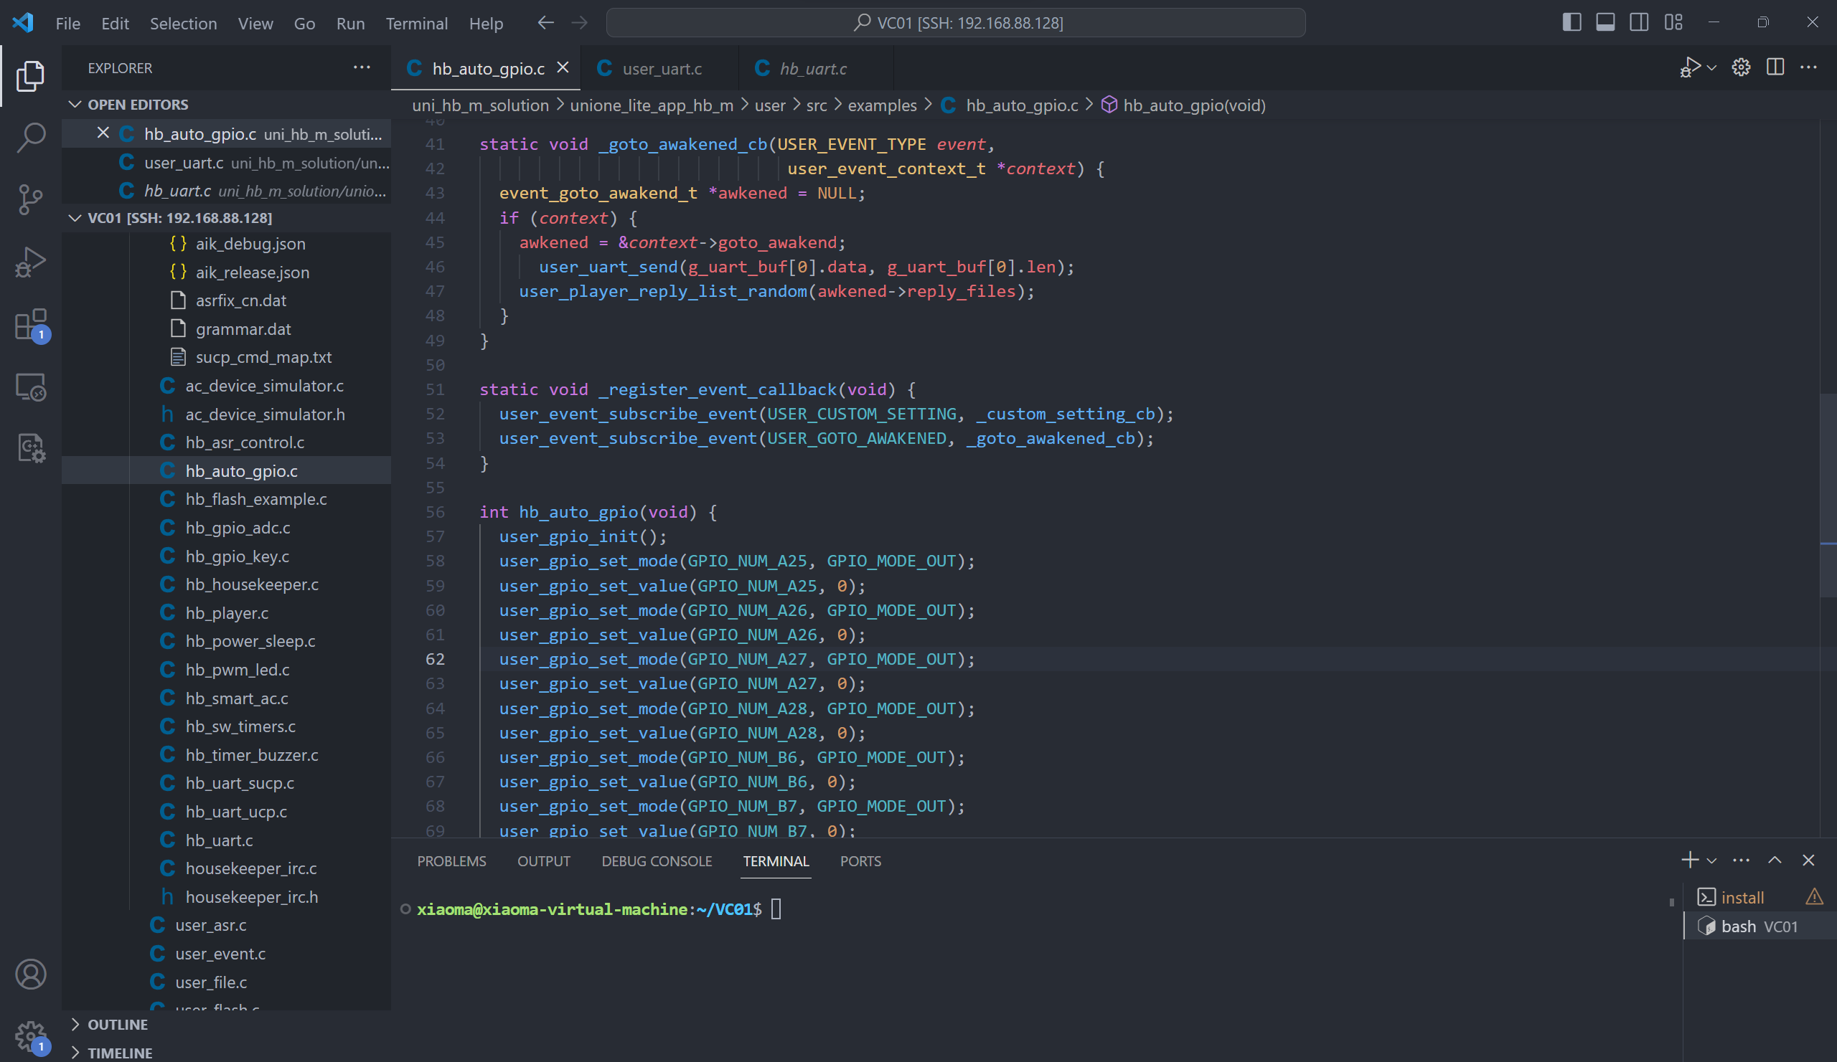The height and width of the screenshot is (1062, 1837).
Task: Open the Run and Debug view
Action: pos(30,262)
